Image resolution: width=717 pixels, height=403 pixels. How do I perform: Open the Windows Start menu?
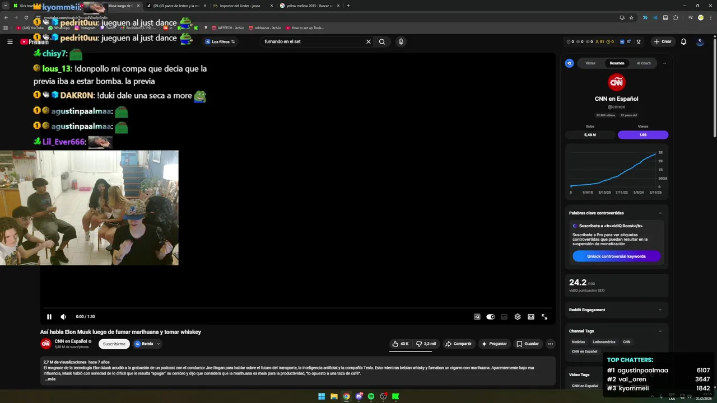pos(322,396)
